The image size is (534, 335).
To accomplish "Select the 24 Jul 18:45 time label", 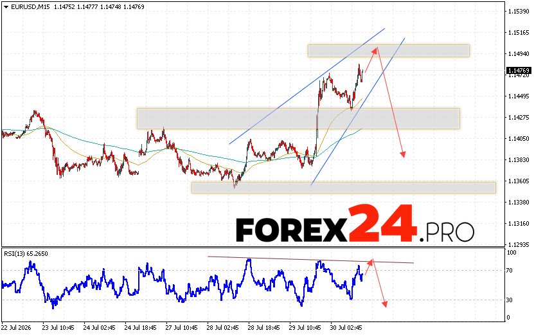I will (x=140, y=328).
